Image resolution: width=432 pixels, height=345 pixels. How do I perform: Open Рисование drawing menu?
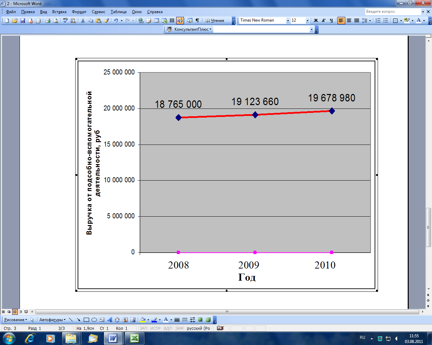(x=16, y=320)
